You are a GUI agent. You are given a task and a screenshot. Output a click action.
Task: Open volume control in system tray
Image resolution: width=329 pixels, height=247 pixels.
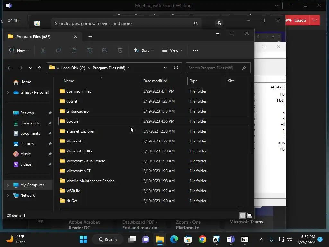coord(289,239)
